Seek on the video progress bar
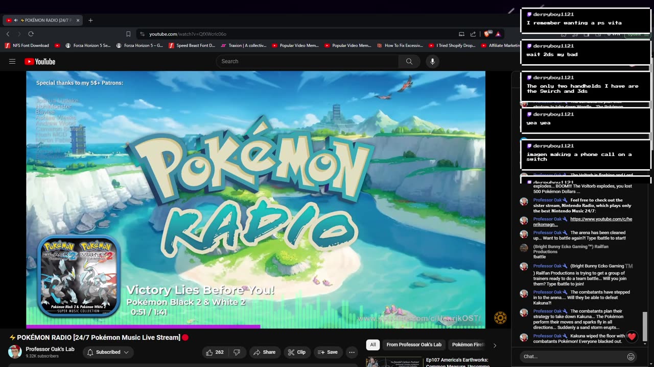Screen dimensions: 654x367 pyautogui.click(x=255, y=327)
